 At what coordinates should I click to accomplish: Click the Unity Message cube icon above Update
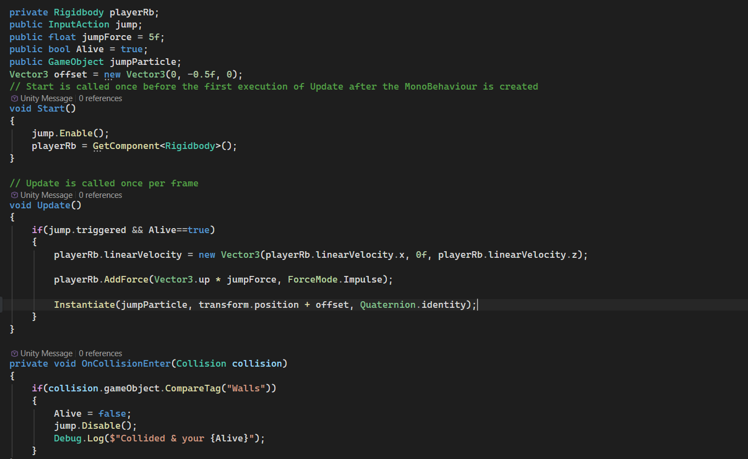click(14, 195)
